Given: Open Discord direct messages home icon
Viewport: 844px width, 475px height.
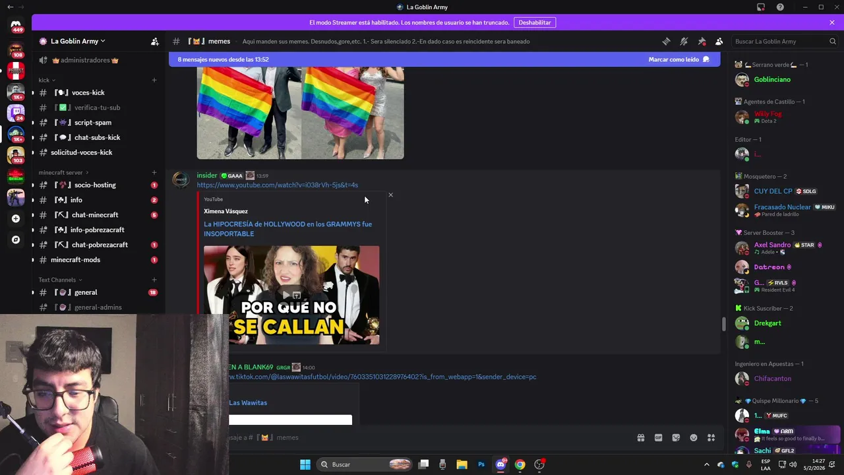Looking at the screenshot, I should 16,25.
